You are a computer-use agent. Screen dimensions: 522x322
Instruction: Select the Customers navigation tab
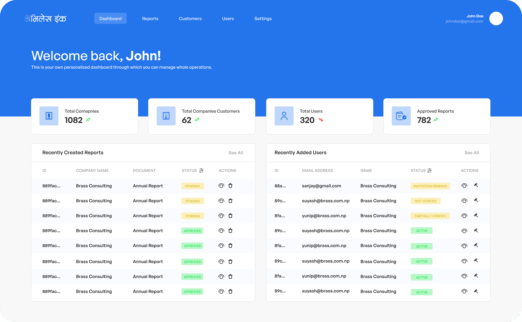tap(190, 19)
